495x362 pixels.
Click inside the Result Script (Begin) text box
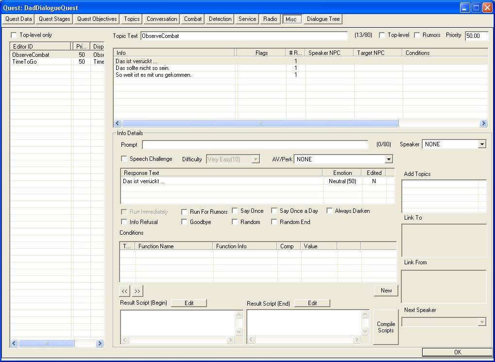[x=178, y=323]
